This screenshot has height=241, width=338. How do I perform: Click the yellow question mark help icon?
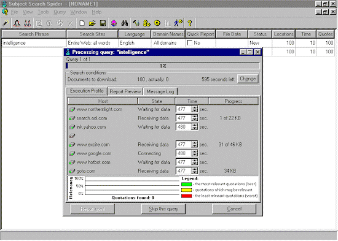[x=190, y=23]
